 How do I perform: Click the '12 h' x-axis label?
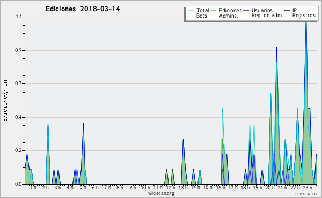[171, 188]
